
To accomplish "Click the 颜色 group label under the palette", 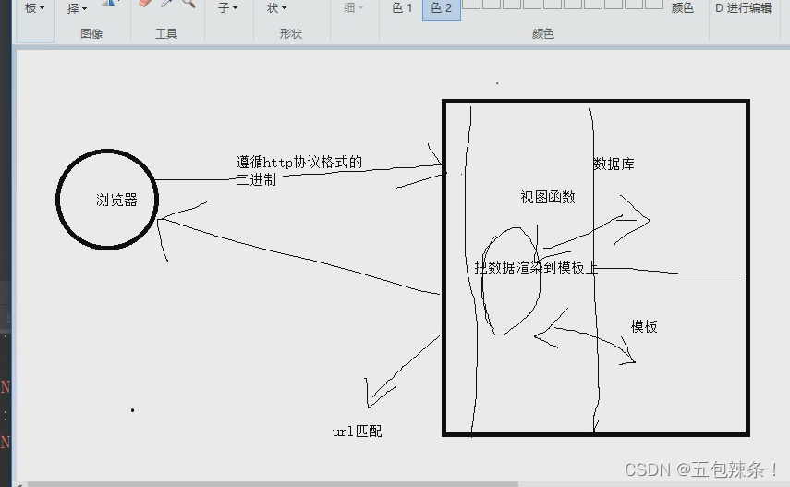I will pyautogui.click(x=543, y=34).
